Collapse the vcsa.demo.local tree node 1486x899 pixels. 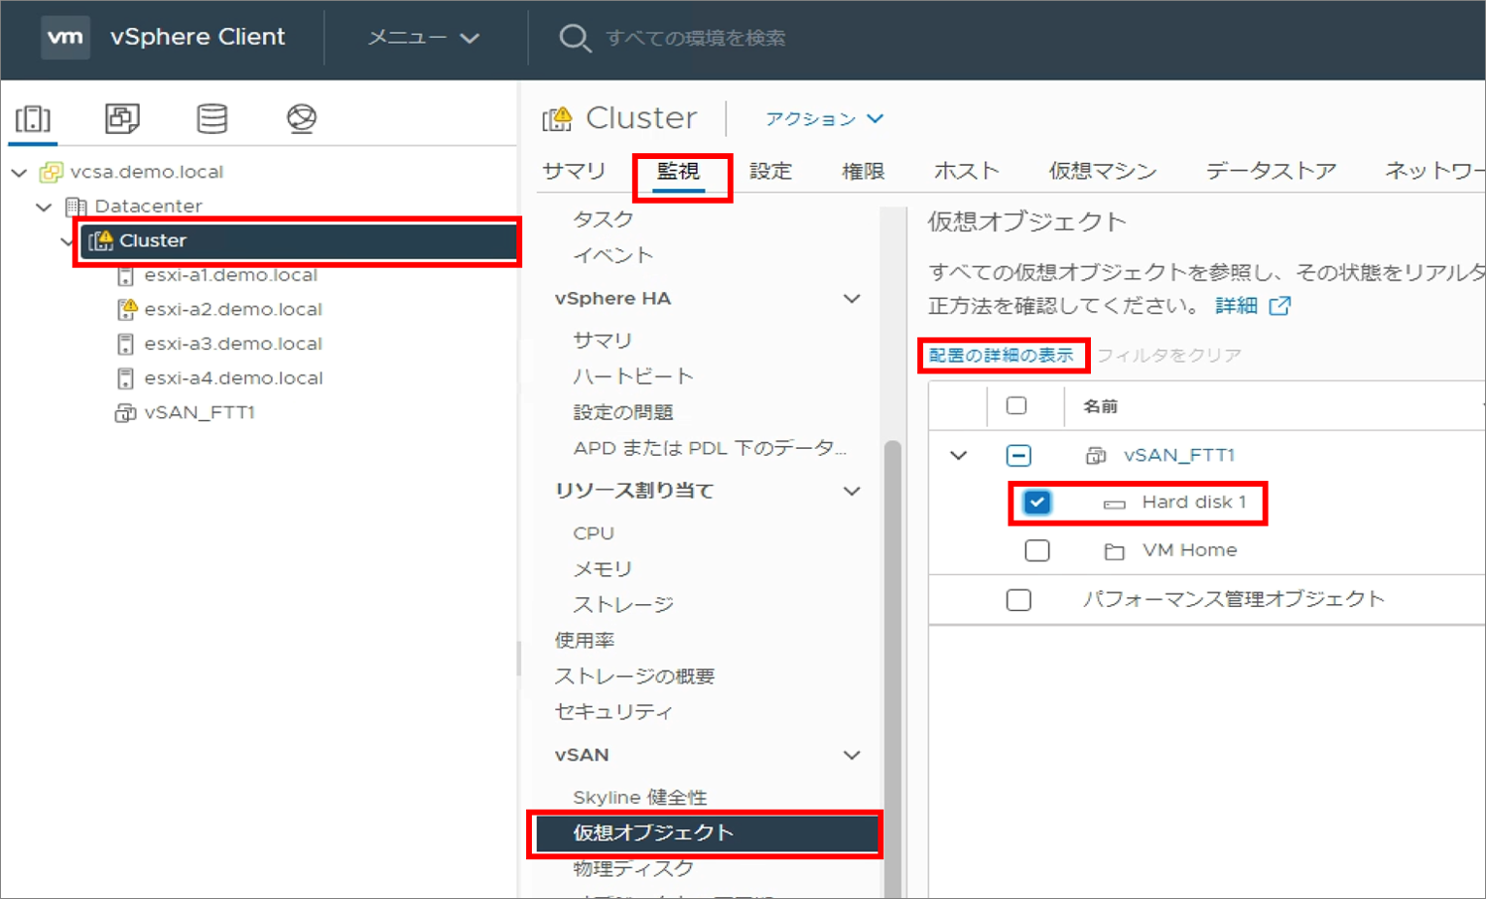[x=19, y=173]
